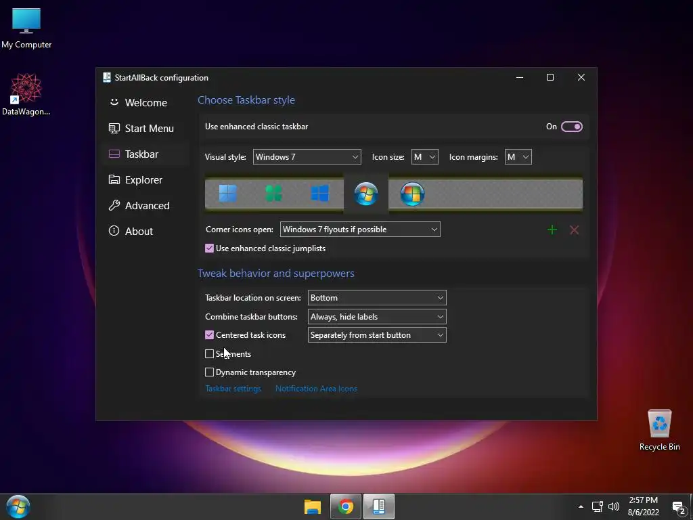Click the StartAllBack taskbar button
Image resolution: width=693 pixels, height=520 pixels.
[379, 506]
